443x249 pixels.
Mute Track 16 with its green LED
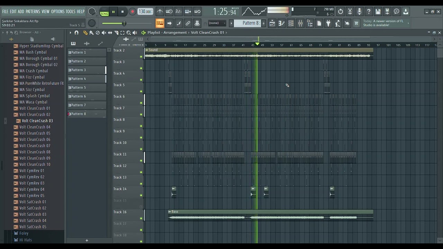point(141,218)
